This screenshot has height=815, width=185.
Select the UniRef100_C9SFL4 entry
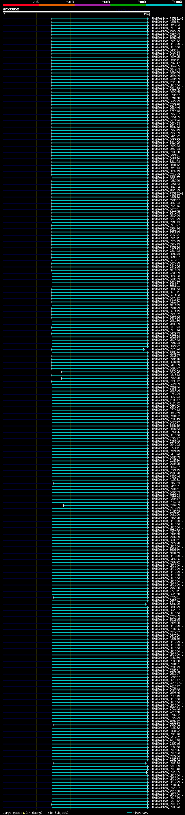(166, 391)
